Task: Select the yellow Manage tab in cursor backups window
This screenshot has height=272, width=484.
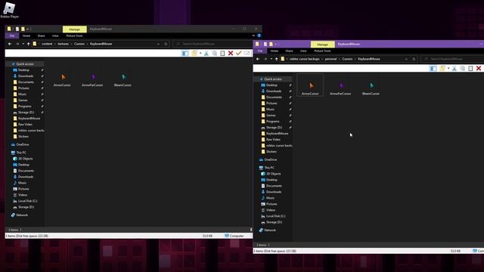Action: 323,45
